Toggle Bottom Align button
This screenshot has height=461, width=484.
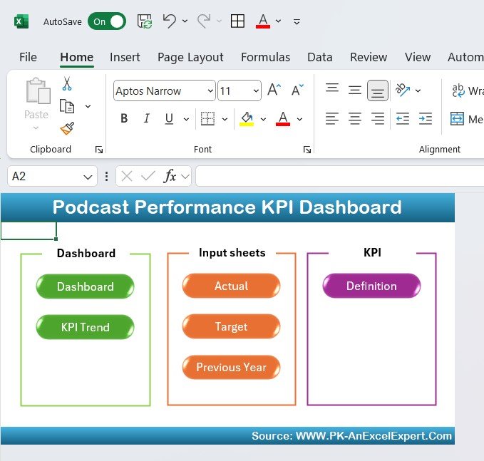pyautogui.click(x=378, y=90)
